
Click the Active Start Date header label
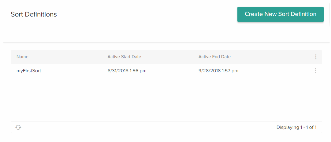(124, 57)
